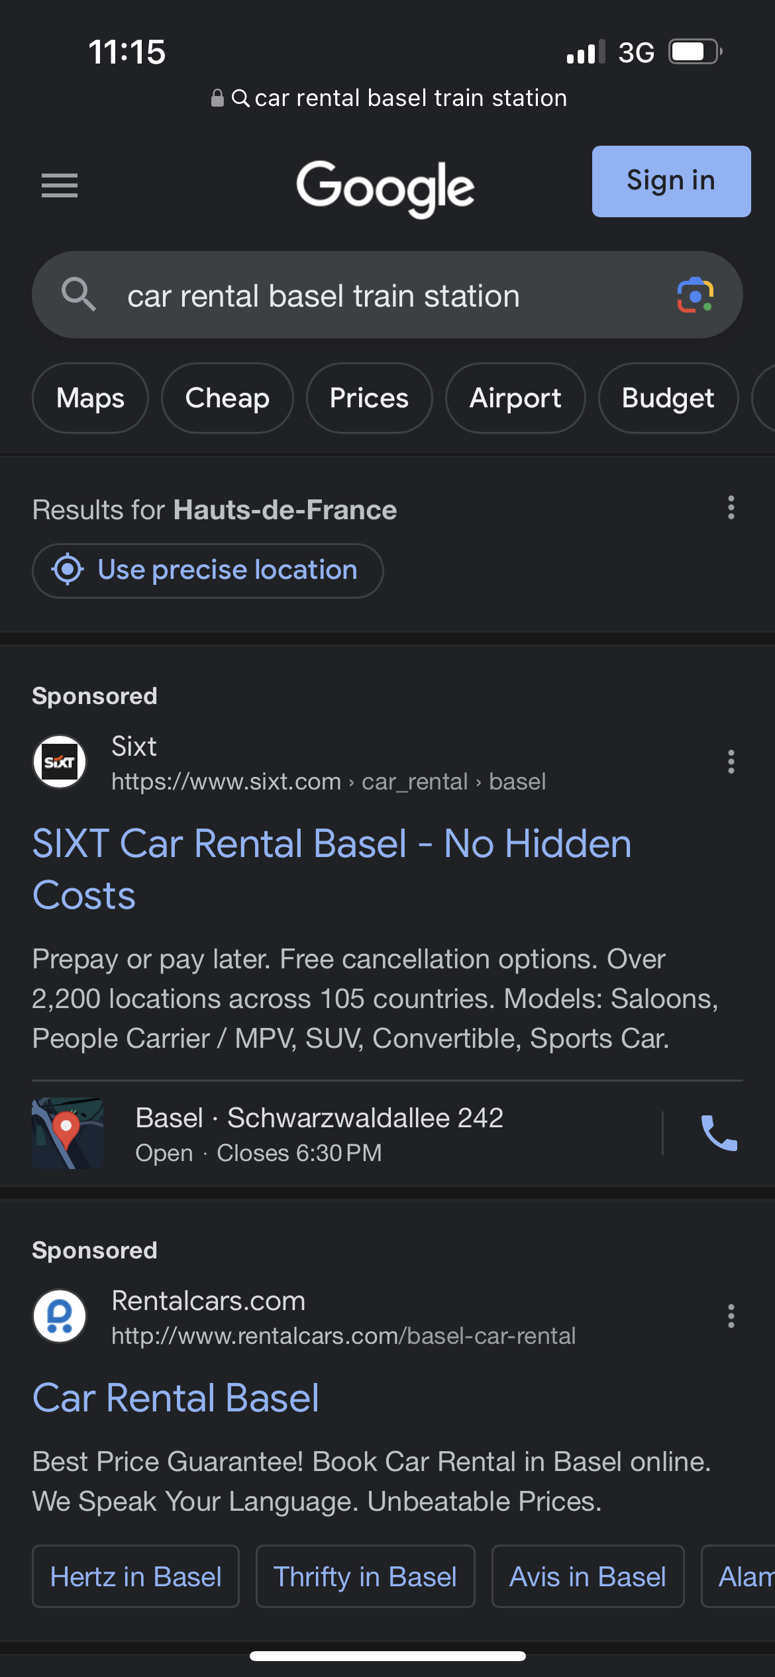The width and height of the screenshot is (775, 1677).
Task: Tap the Sixt logo favicon
Action: 60,762
